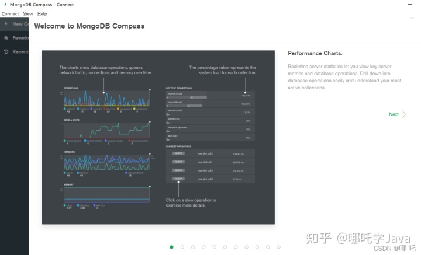
Task: Select the tenth carousel page dot
Action: click(268, 247)
